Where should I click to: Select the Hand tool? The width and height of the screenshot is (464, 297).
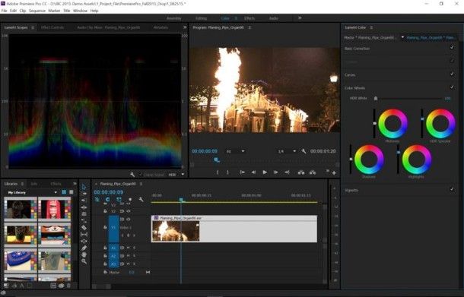[x=84, y=254]
